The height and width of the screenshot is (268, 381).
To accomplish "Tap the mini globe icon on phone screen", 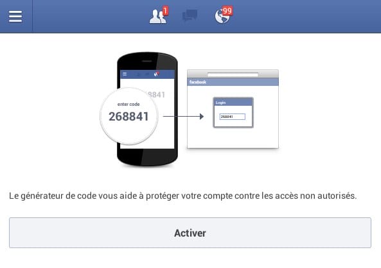I will pyautogui.click(x=156, y=74).
